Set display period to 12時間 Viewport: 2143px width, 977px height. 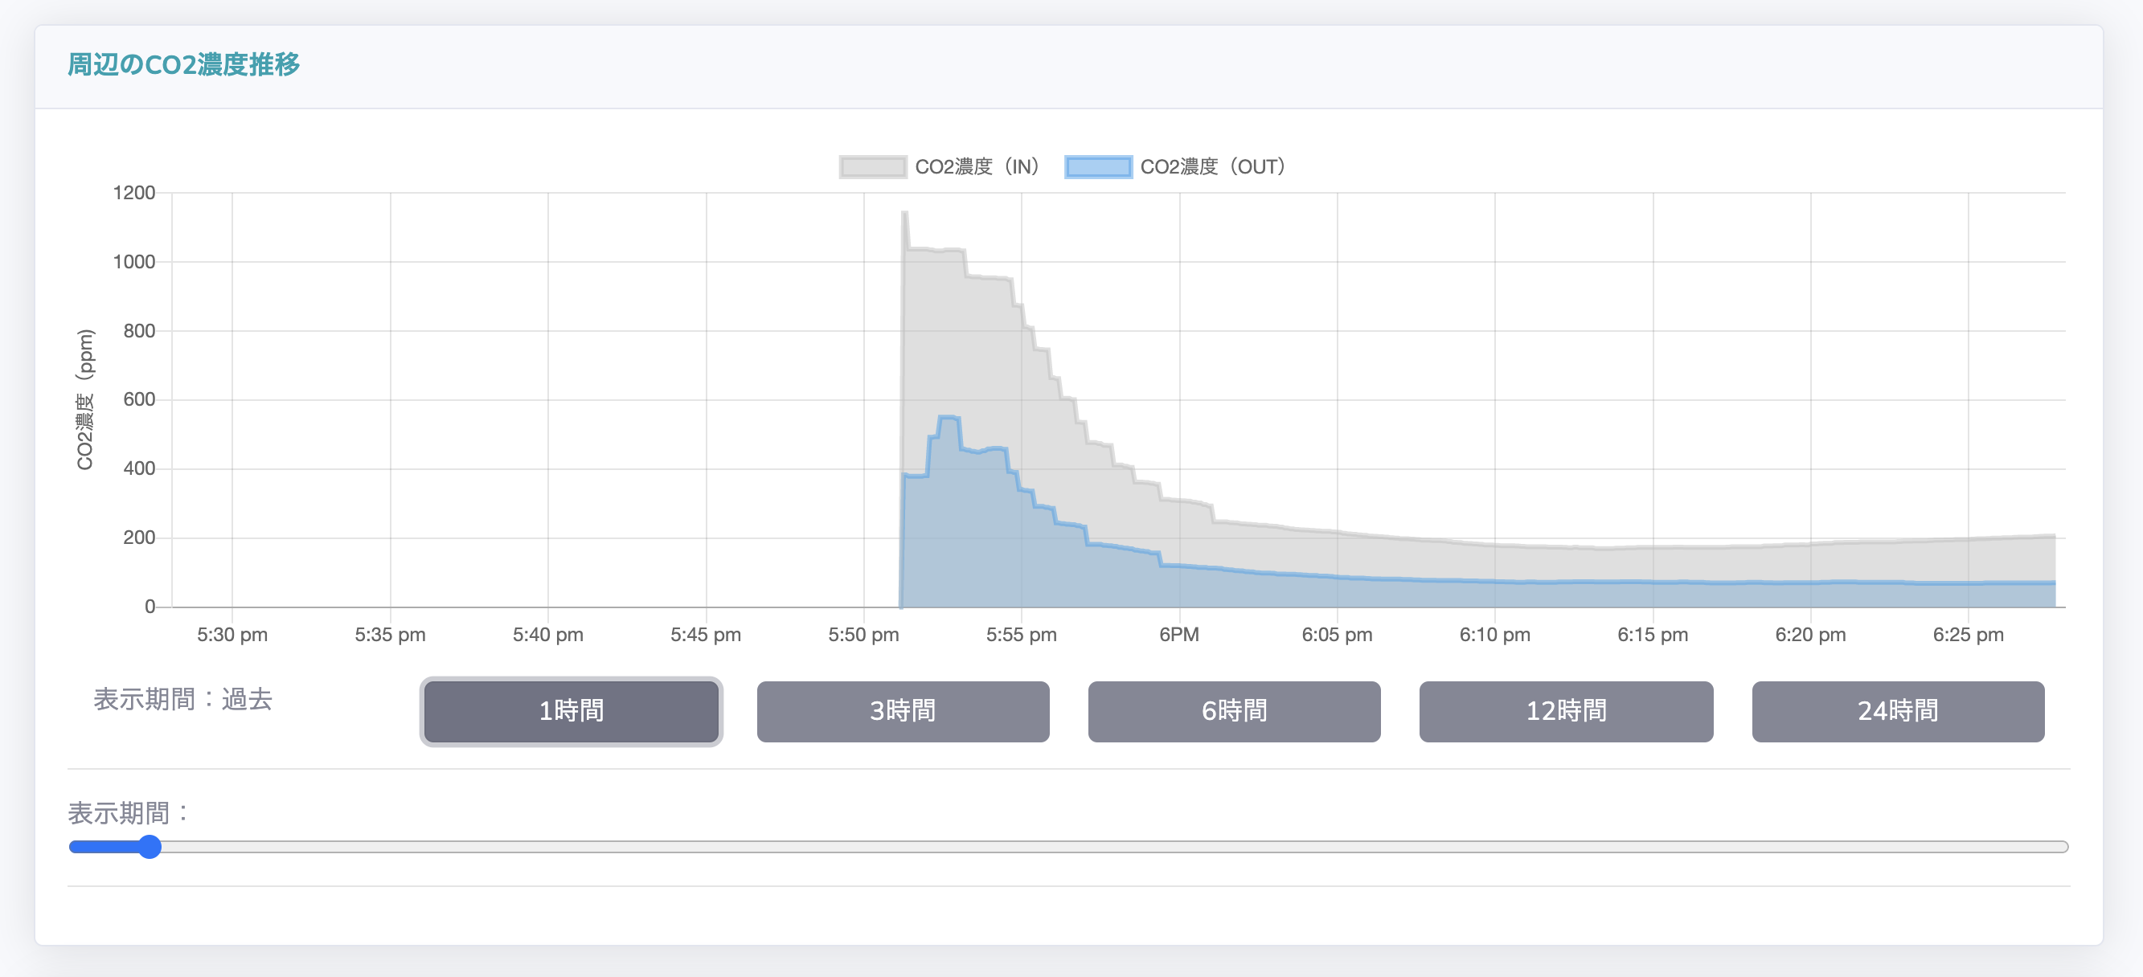[x=1566, y=711]
